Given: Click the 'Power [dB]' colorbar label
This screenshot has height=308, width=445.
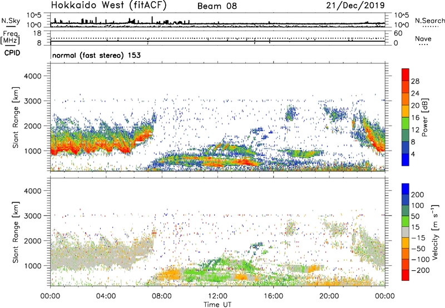Looking at the screenshot, I should point(424,117).
